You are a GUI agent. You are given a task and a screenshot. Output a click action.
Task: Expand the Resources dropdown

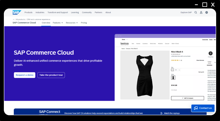(x=72, y=23)
